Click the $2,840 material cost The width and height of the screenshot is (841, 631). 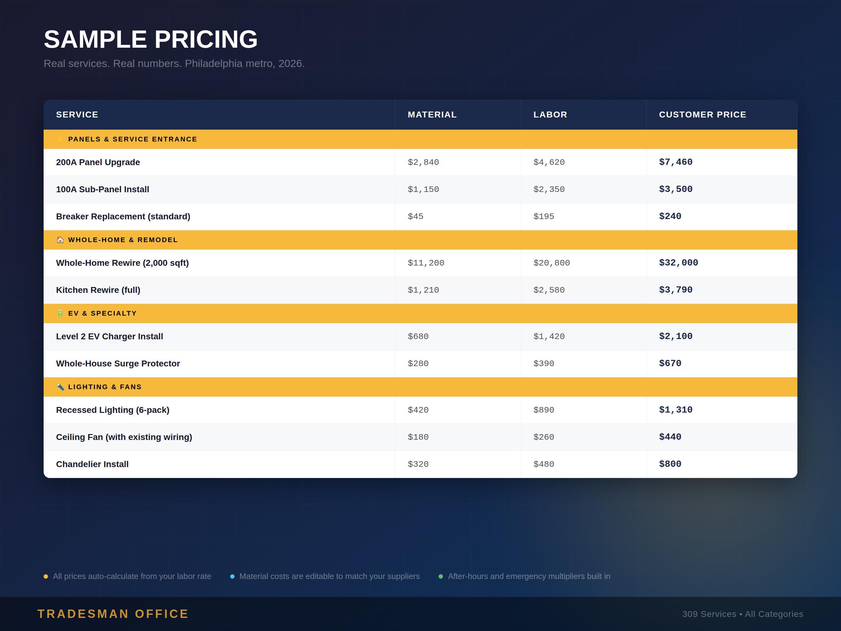click(x=423, y=162)
